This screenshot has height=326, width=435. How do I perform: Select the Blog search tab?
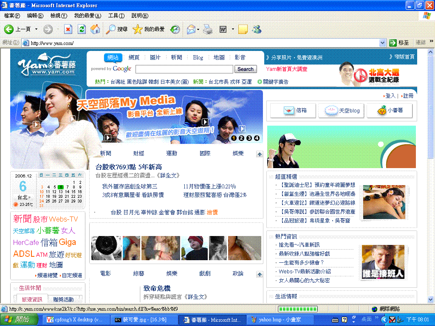click(198, 57)
